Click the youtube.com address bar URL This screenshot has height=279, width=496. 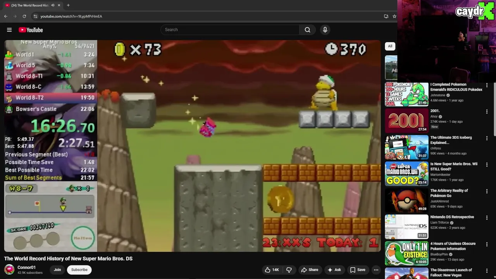coord(71,16)
